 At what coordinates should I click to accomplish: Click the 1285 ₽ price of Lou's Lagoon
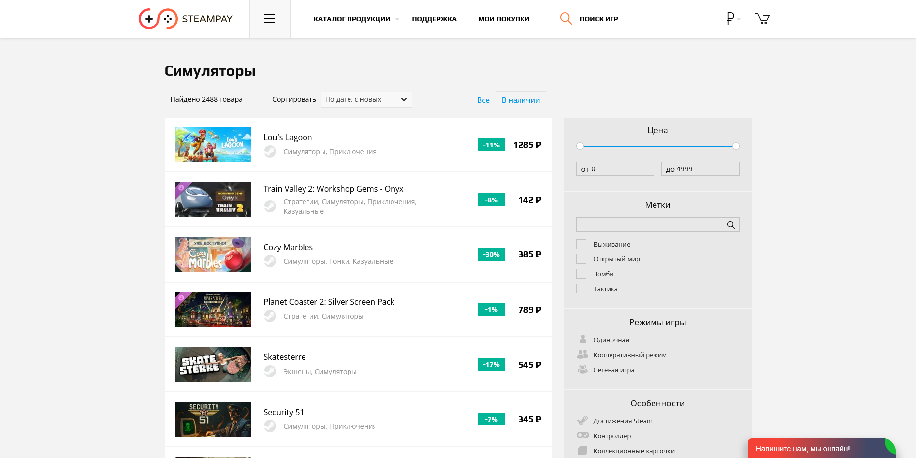pyautogui.click(x=527, y=145)
